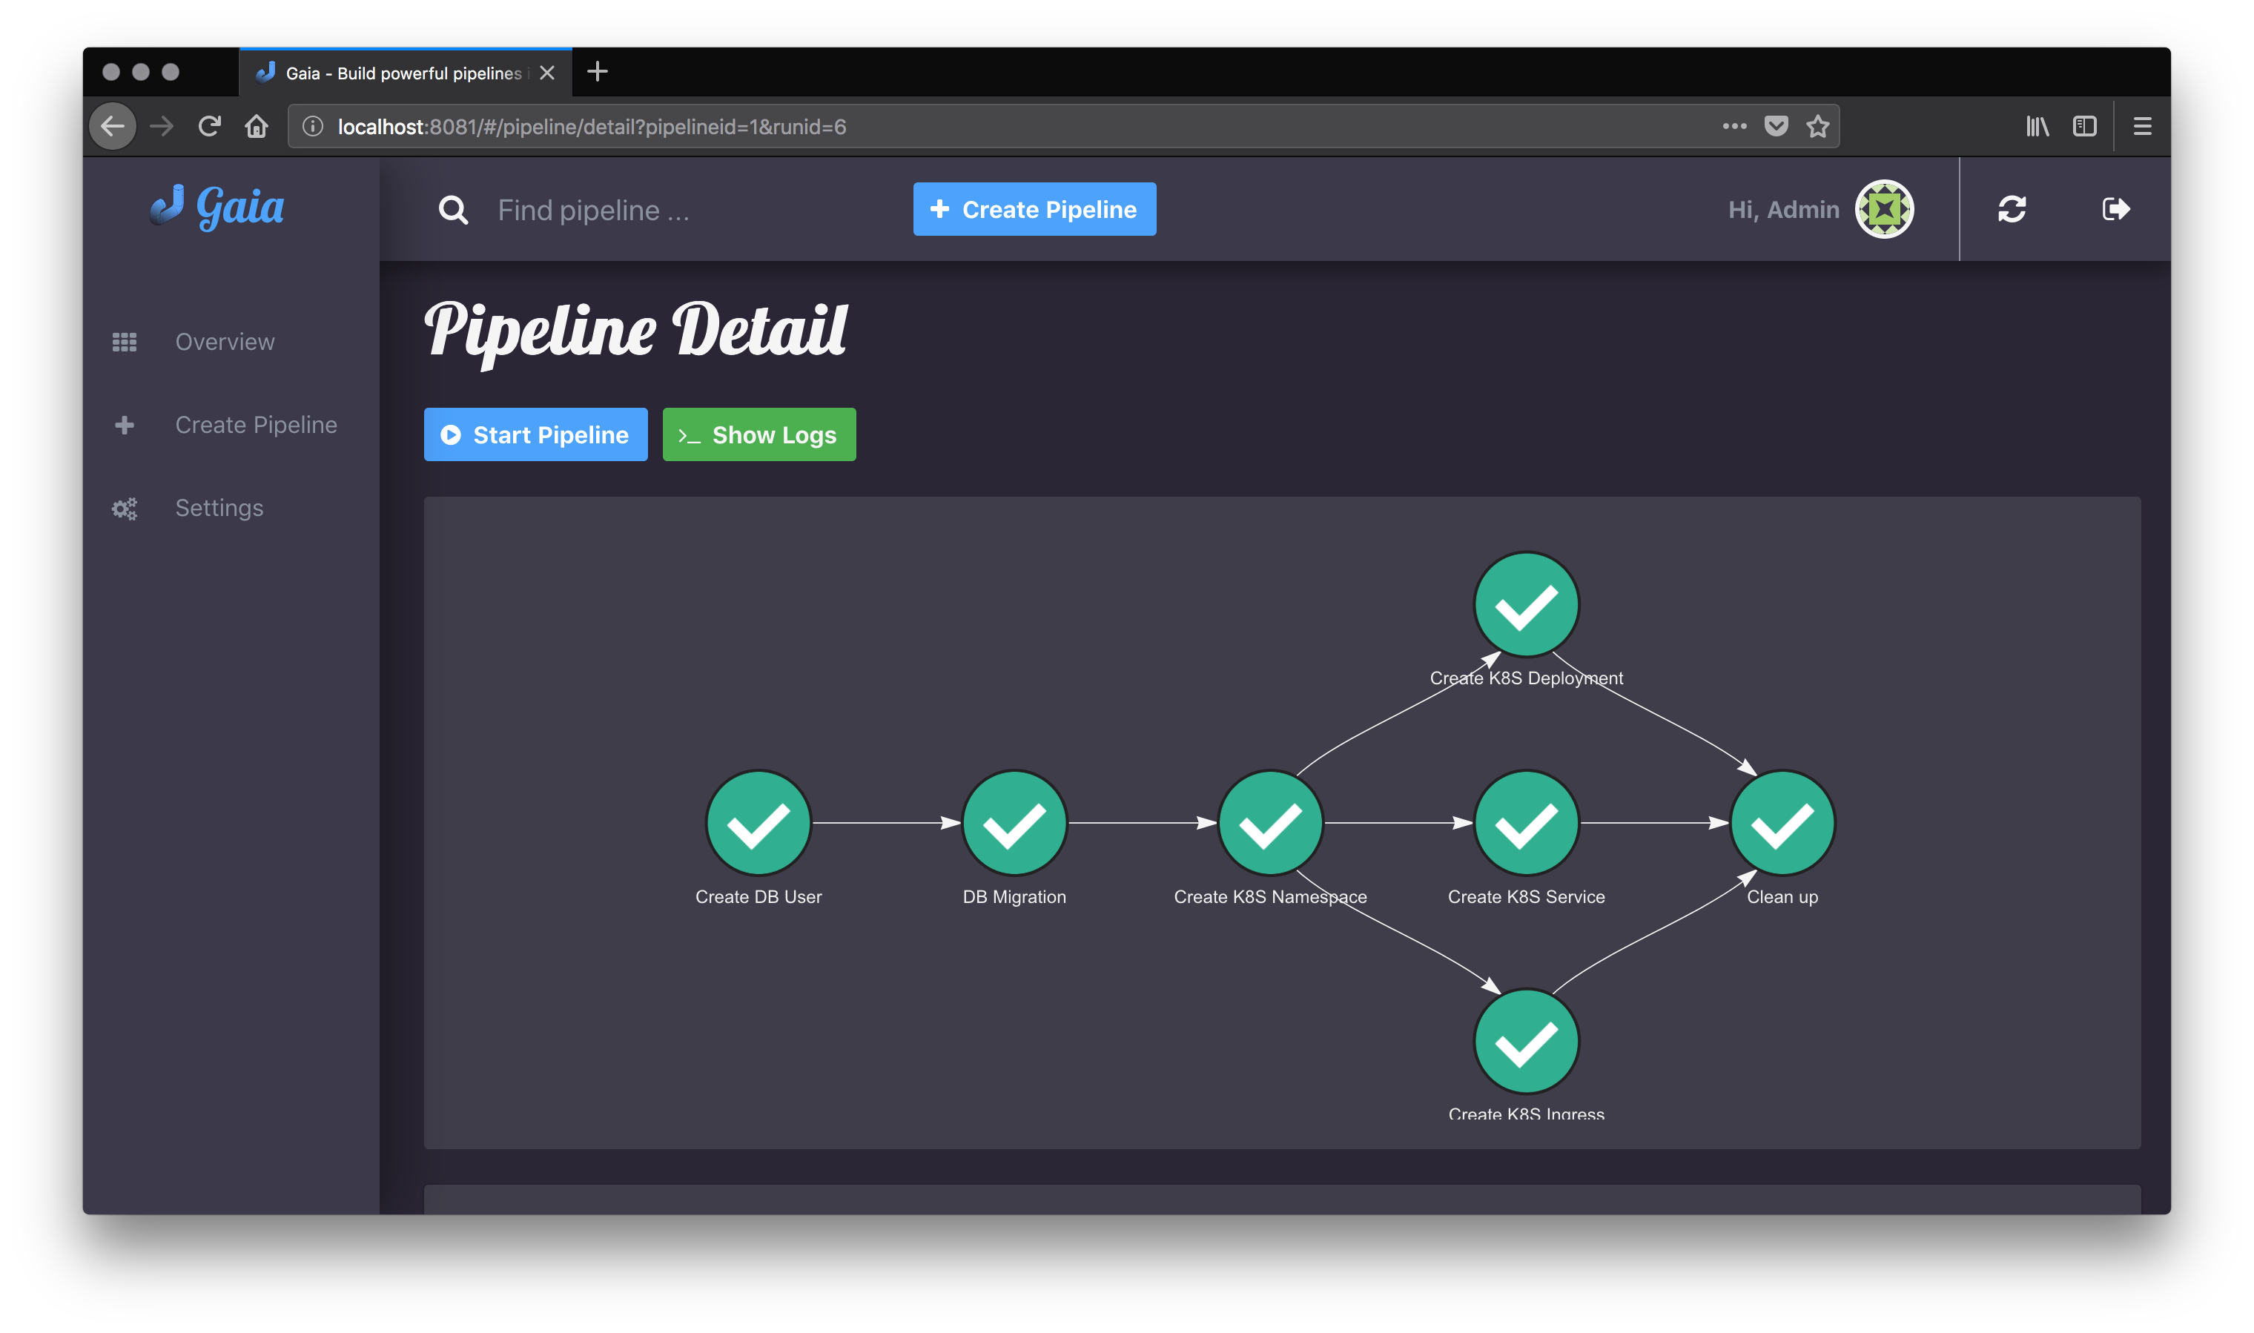The image size is (2254, 1333).
Task: Click the search magnifier icon
Action: [x=453, y=211]
